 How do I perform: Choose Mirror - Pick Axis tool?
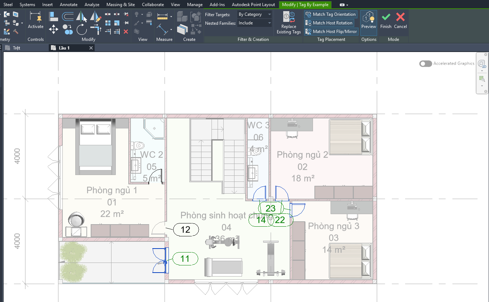[82, 16]
